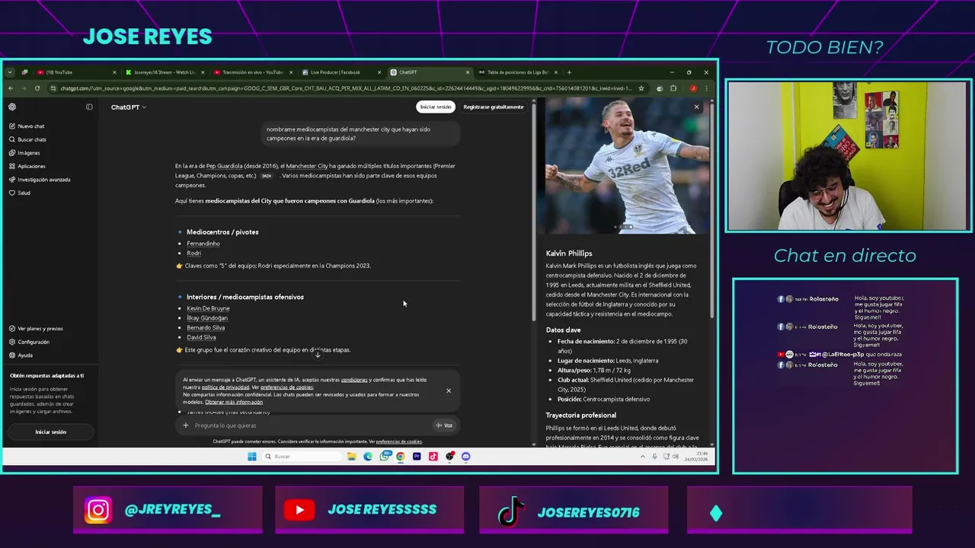Image resolution: width=975 pixels, height=548 pixels.
Task: Click the Pep Guardiola link
Action: click(224, 166)
